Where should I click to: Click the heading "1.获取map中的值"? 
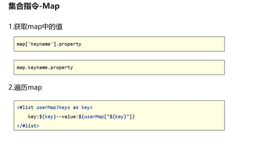[35, 27]
